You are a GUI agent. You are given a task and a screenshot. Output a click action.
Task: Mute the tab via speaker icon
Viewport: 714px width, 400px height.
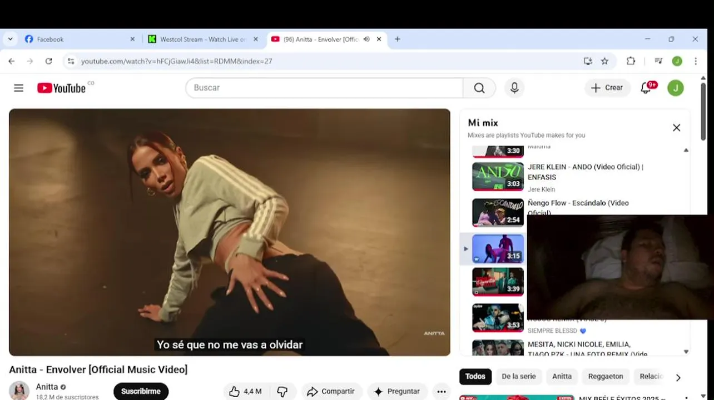pyautogui.click(x=366, y=39)
